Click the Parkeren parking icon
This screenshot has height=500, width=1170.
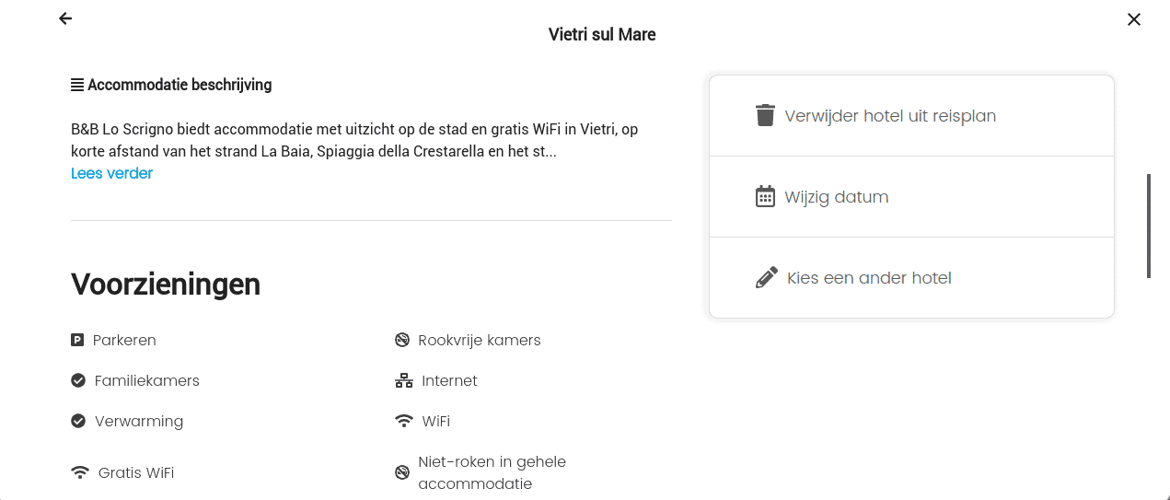pyautogui.click(x=77, y=341)
